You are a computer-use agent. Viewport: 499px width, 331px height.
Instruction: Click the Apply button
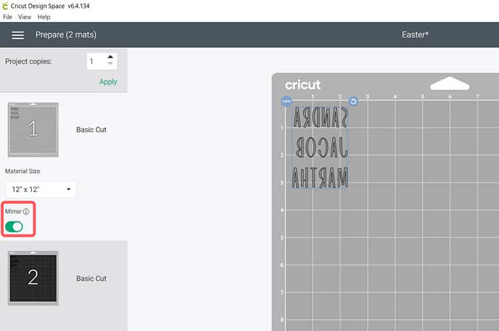(x=108, y=82)
